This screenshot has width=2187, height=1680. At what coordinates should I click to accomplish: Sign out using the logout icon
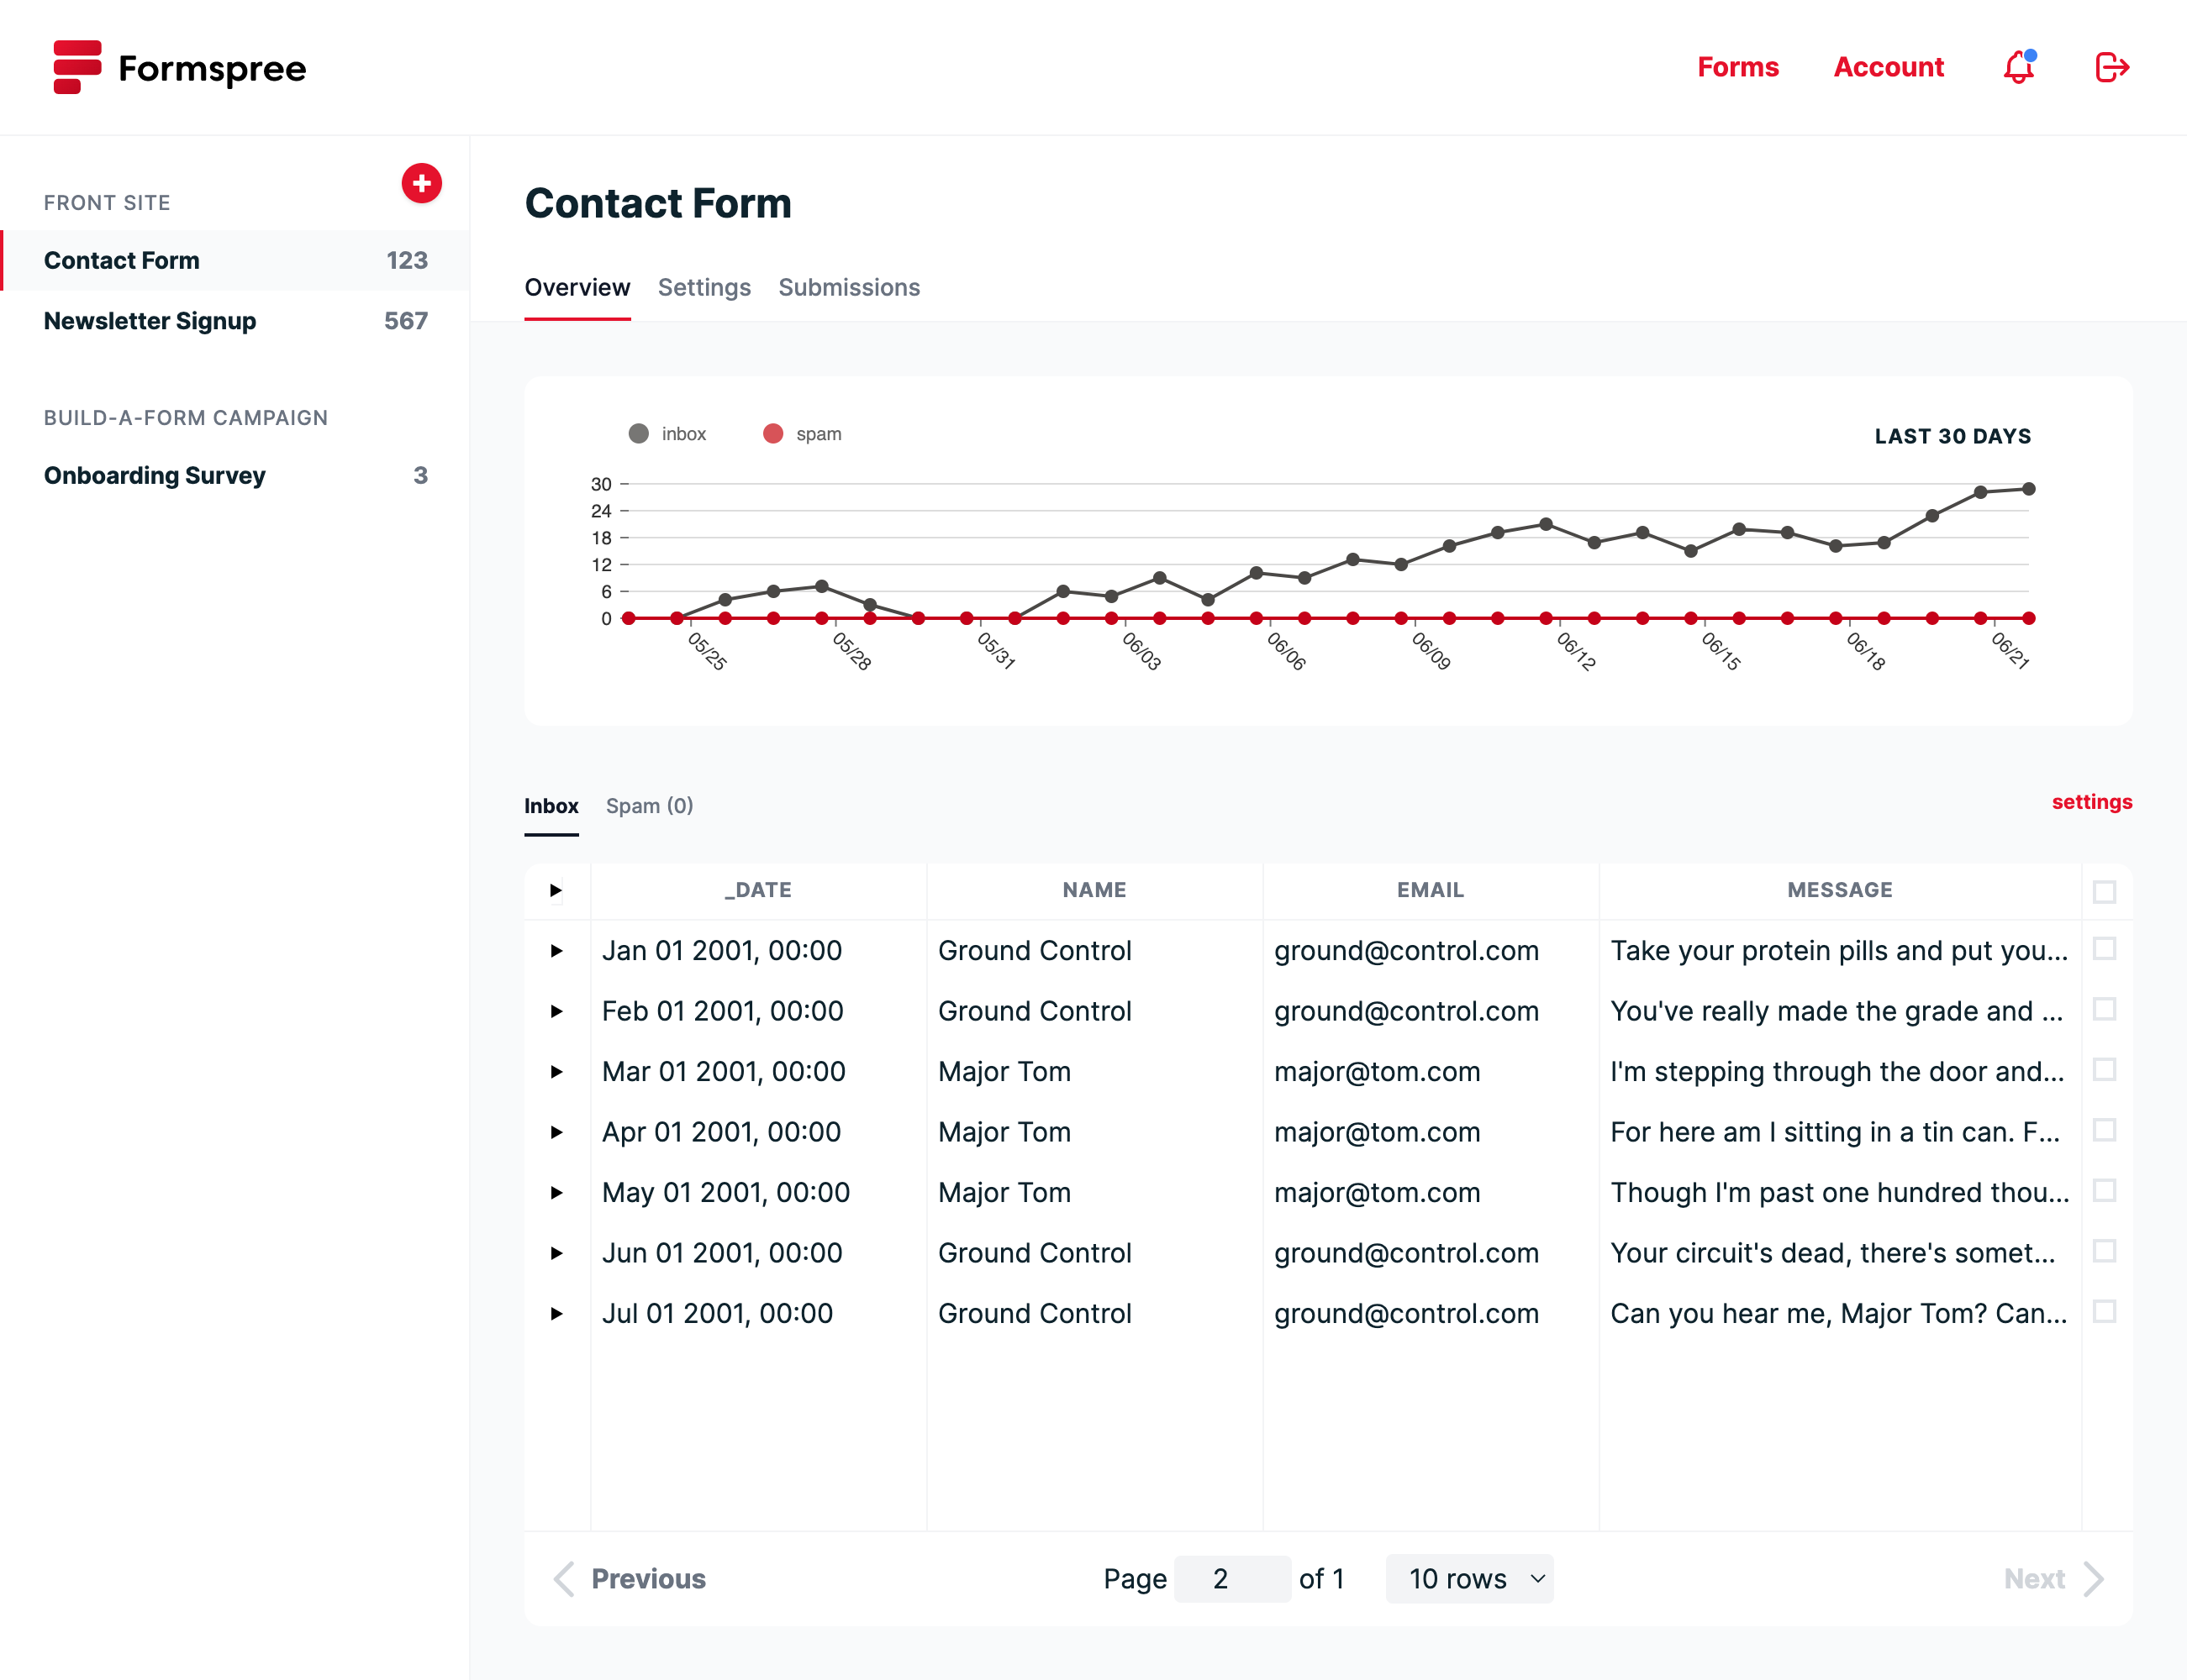tap(2112, 67)
